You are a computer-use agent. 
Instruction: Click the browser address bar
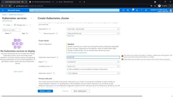pos(82,6)
